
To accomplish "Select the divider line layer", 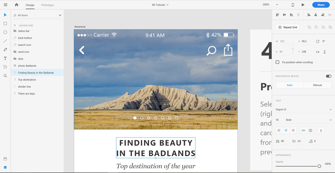I will click(x=37, y=87).
